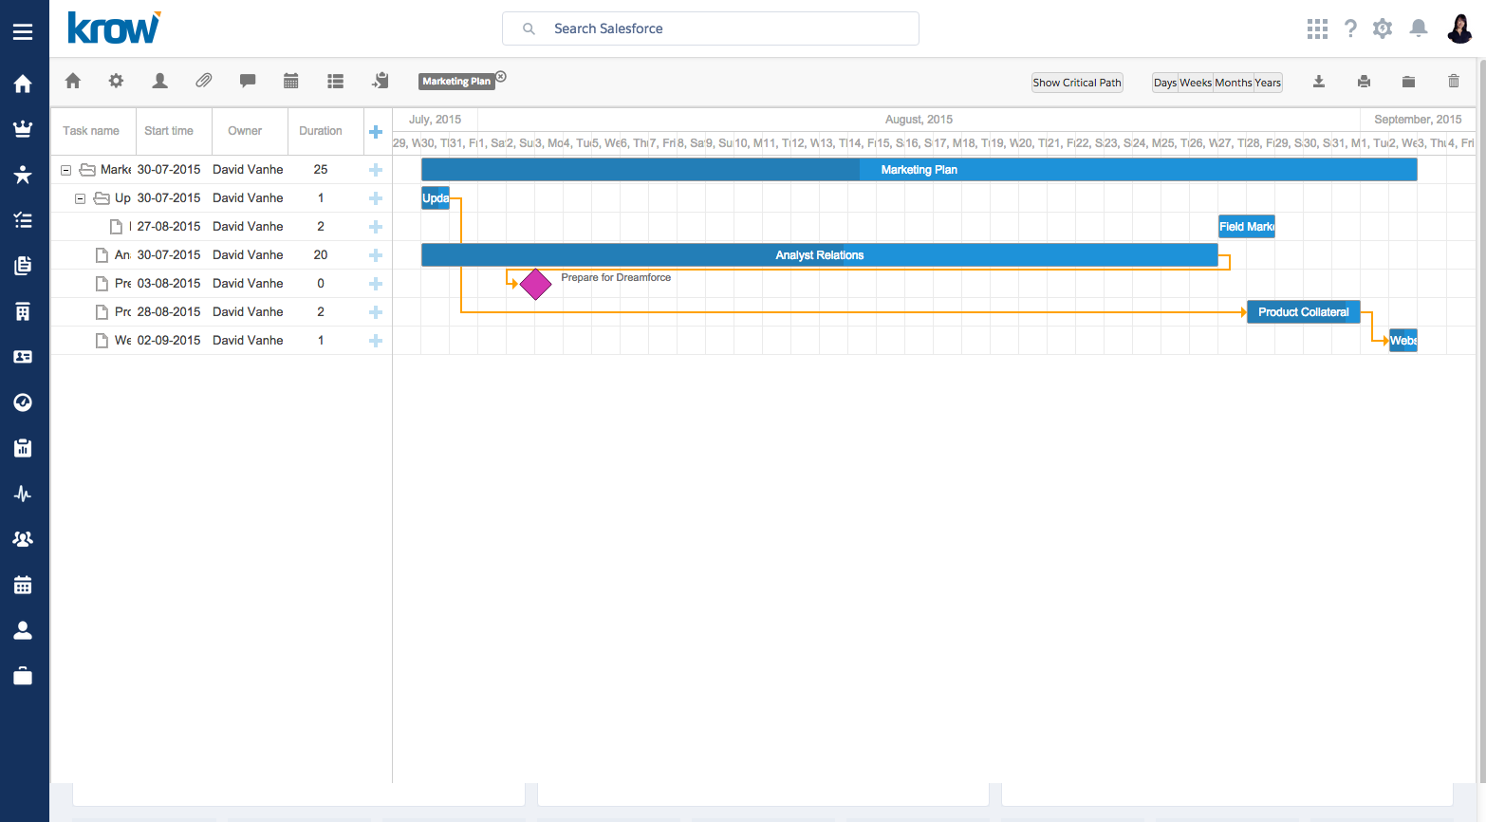Switch the timeline scale to Months
Screen dimensions: 1486x822
[x=1234, y=83]
